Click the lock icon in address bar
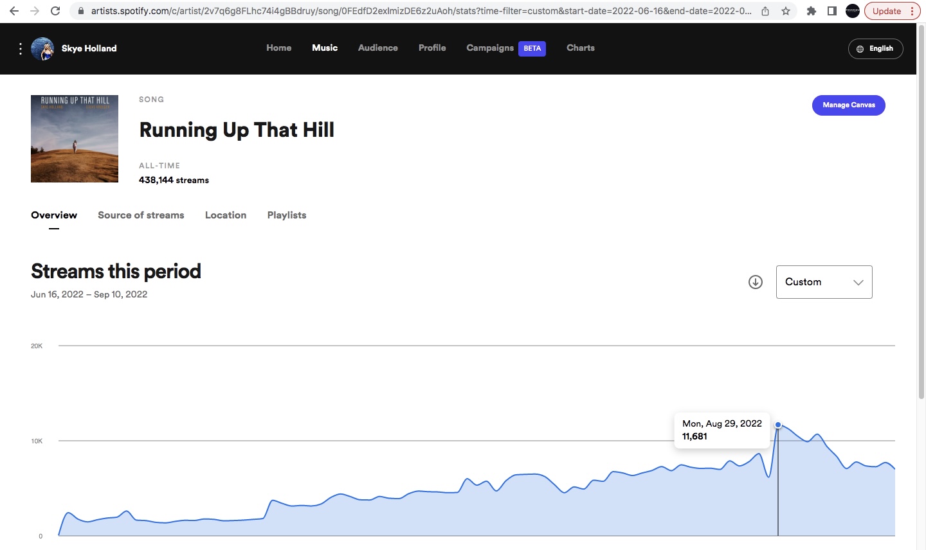Image resolution: width=926 pixels, height=550 pixels. click(80, 11)
